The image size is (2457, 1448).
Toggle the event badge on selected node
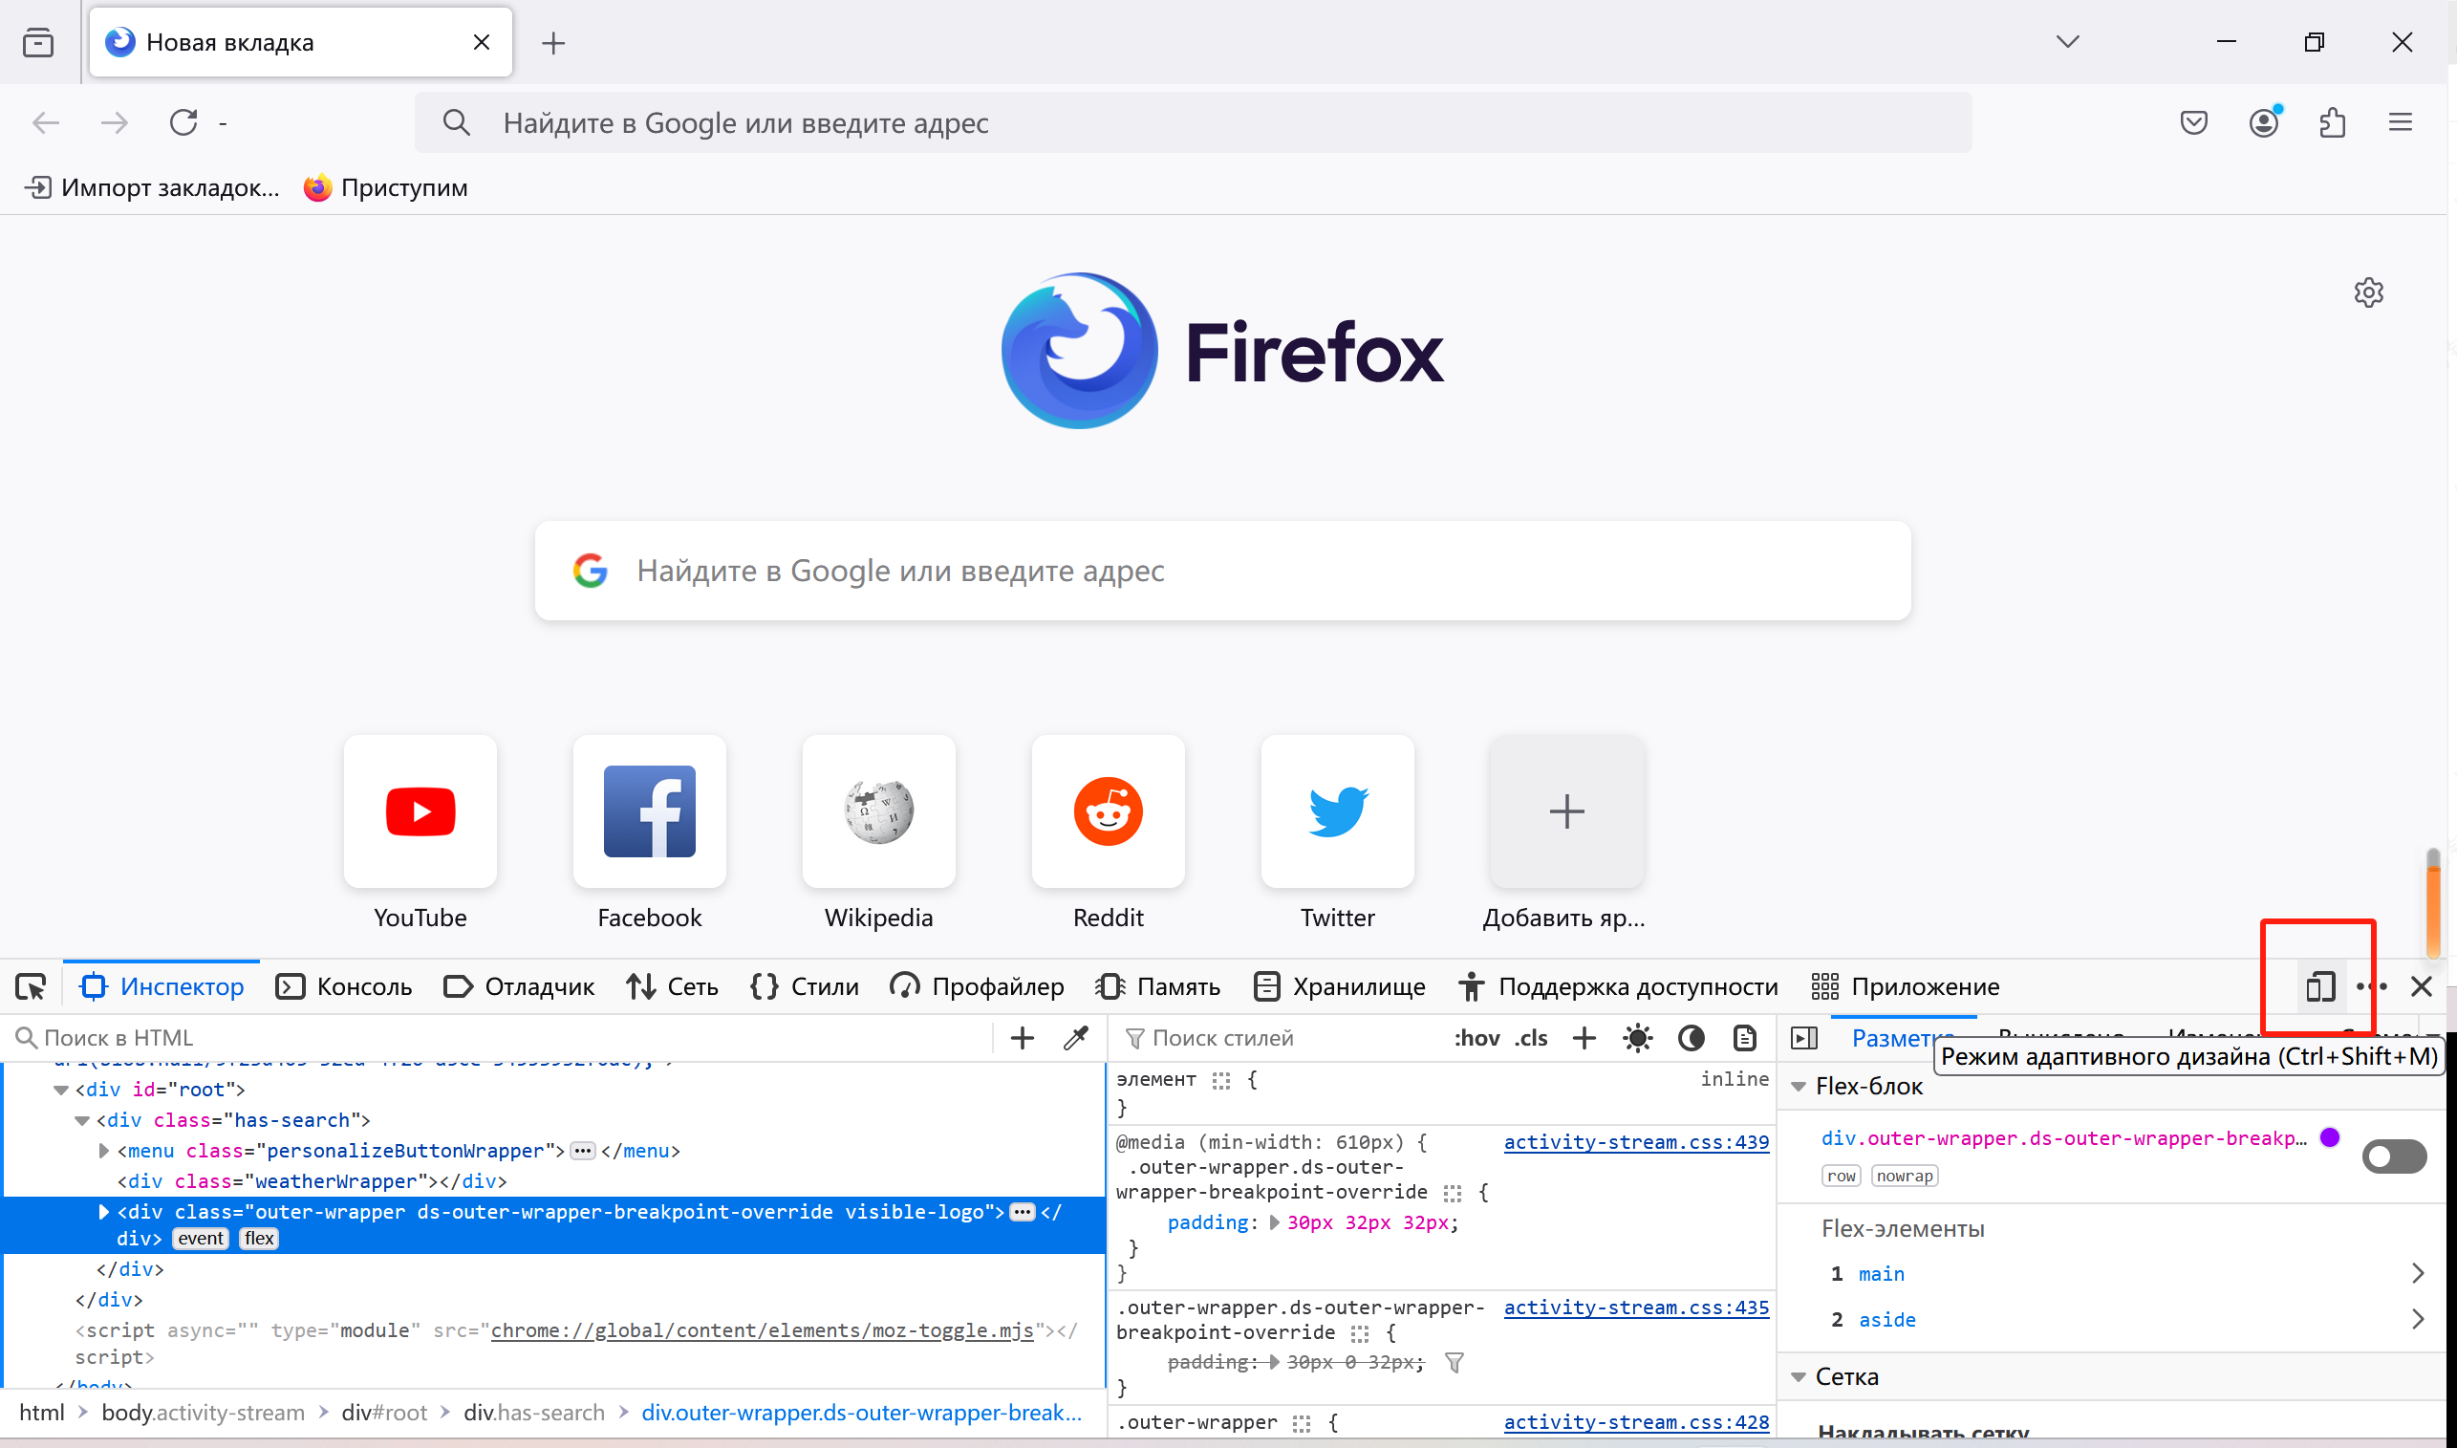(201, 1239)
